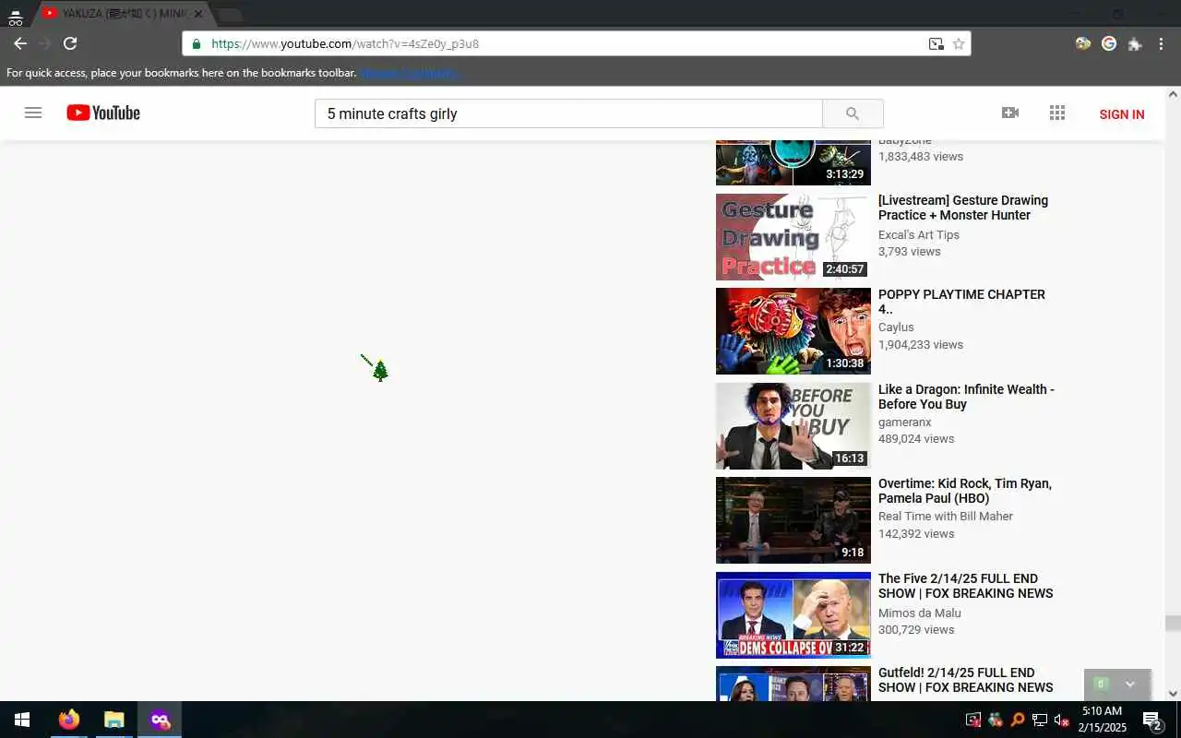Open the Windows notification center
The height and width of the screenshot is (738, 1181).
pos(1151,720)
